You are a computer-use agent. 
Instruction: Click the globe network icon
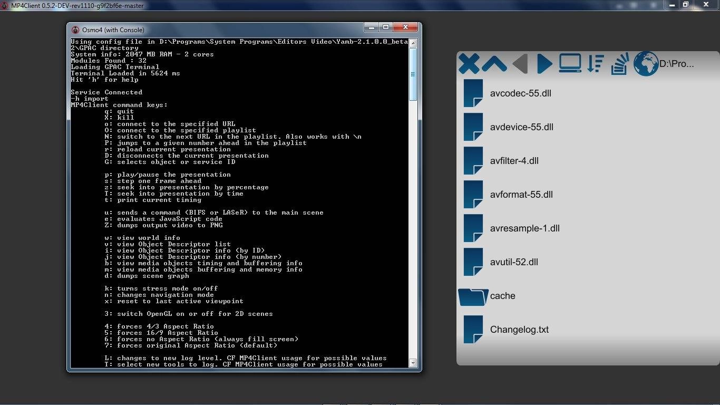(x=646, y=64)
